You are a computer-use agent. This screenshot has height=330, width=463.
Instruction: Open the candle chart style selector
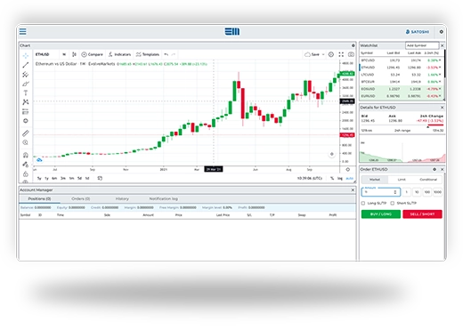(x=74, y=54)
